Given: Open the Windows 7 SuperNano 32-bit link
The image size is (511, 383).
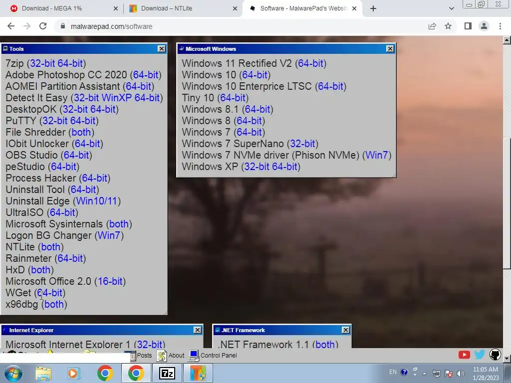Looking at the screenshot, I should click(302, 143).
